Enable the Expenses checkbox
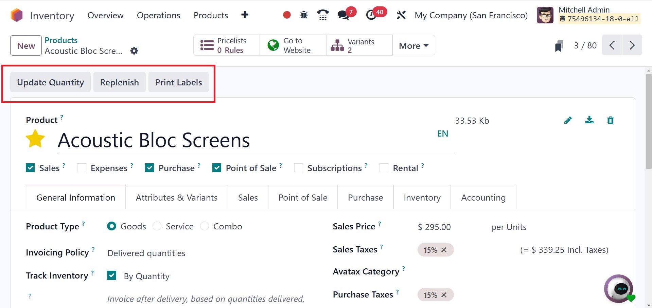The image size is (652, 308). click(82, 168)
